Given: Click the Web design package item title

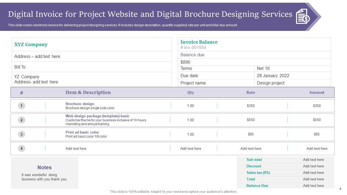Looking at the screenshot, I should [x=98, y=116].
